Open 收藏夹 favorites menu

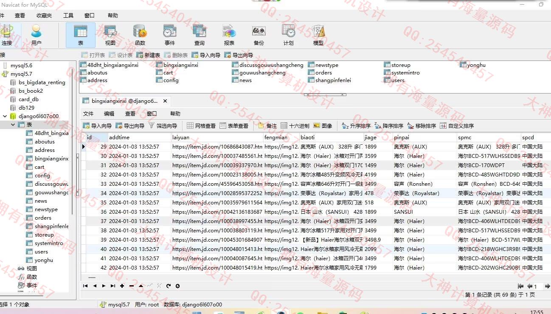[x=44, y=15]
